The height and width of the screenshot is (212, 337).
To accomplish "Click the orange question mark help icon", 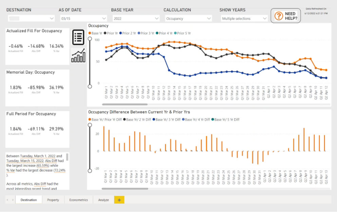I will 279,16.
